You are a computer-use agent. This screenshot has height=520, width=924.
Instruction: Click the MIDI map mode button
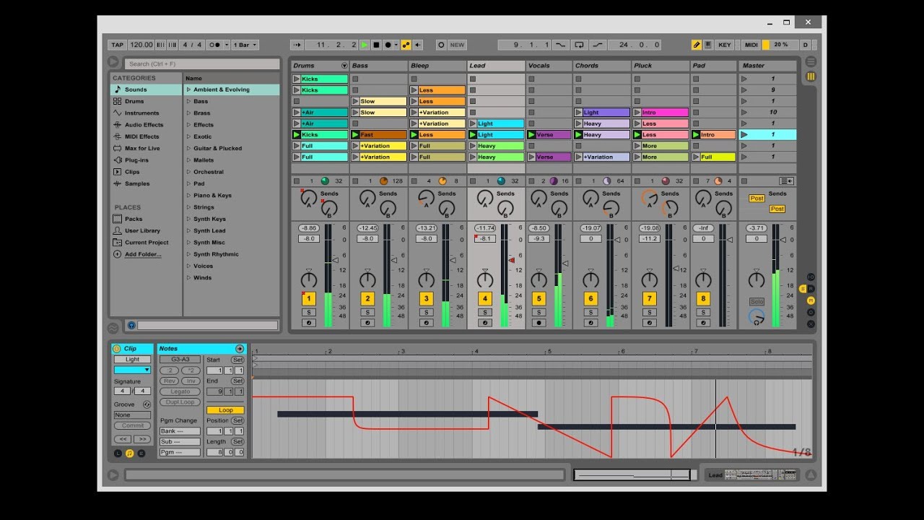tap(751, 45)
